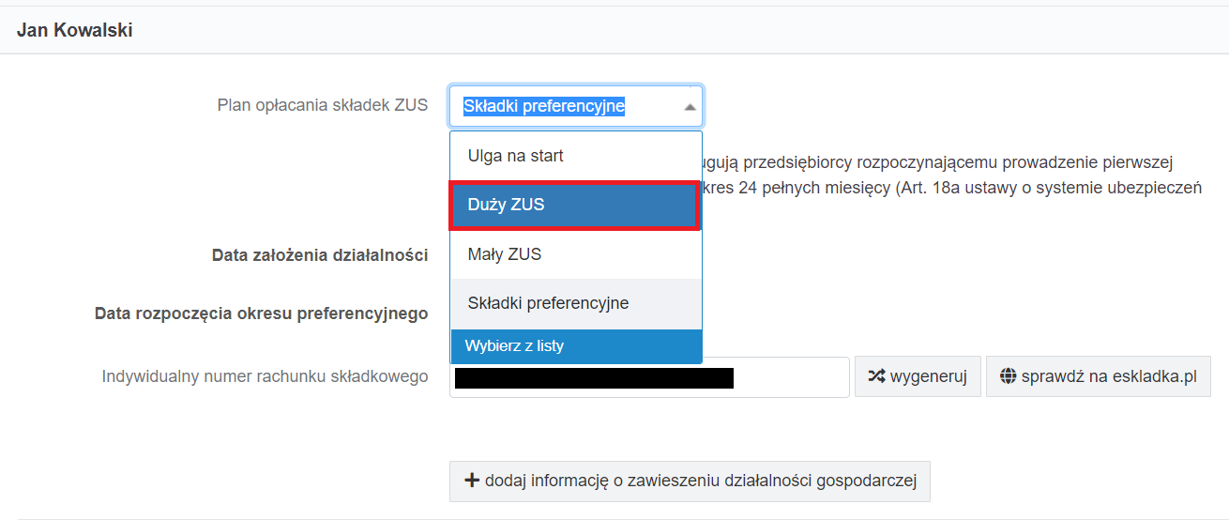Click the dropdown arrow of the ZUS plan select
This screenshot has width=1229, height=520.
[690, 107]
